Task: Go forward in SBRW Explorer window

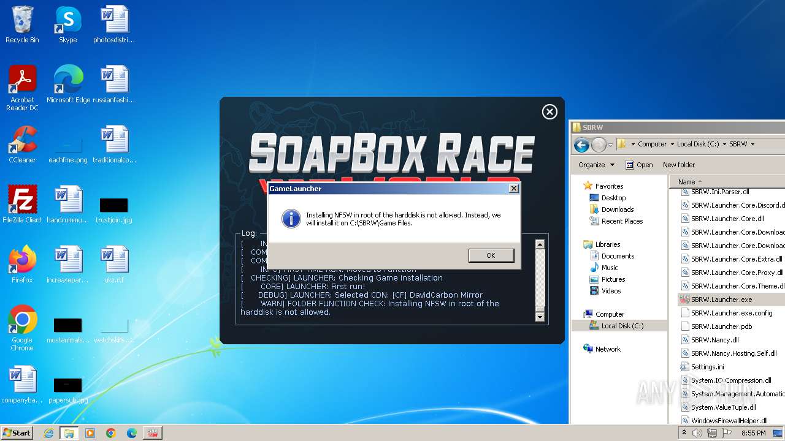Action: pos(599,145)
